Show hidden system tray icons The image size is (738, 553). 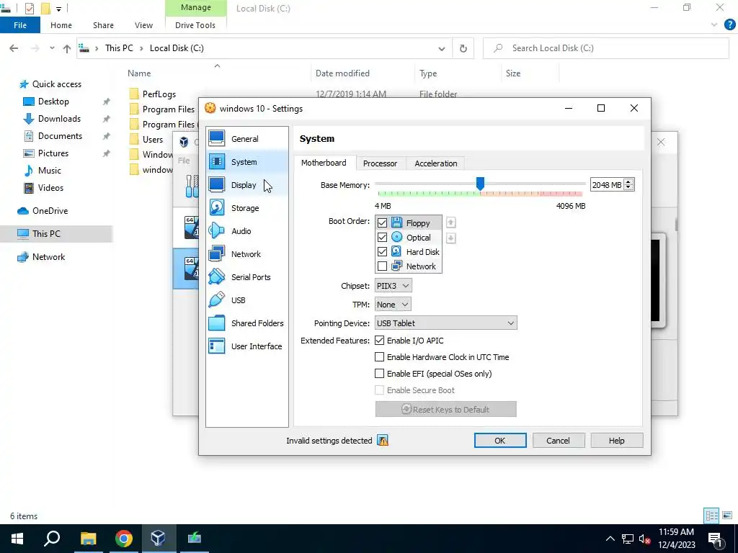pyautogui.click(x=610, y=539)
